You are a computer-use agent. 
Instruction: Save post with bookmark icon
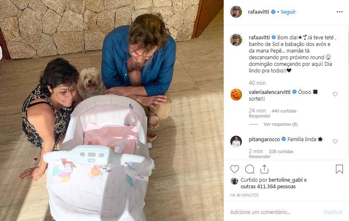(339, 169)
